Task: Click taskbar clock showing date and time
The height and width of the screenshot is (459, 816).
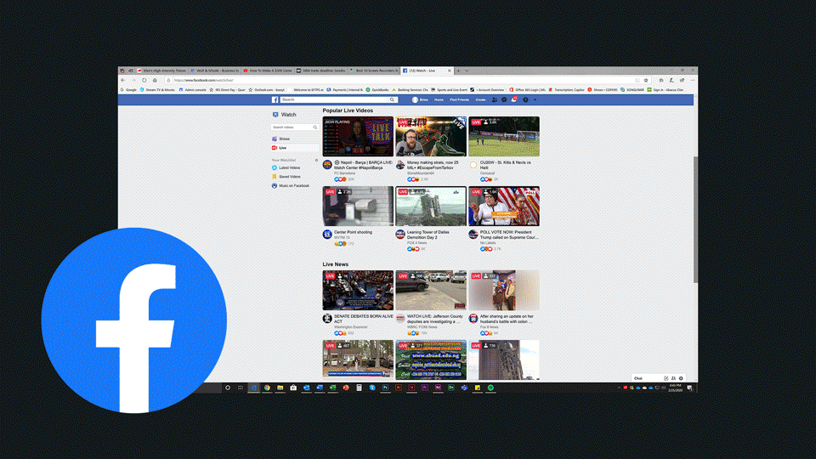Action: coord(675,388)
